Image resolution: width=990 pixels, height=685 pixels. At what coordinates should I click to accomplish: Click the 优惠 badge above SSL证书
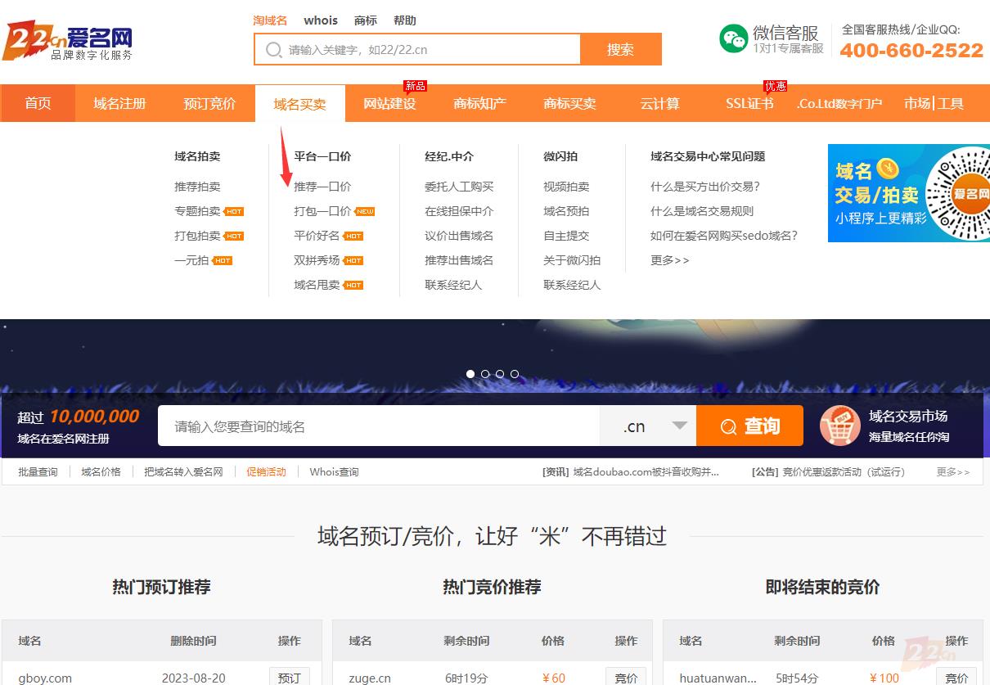(x=775, y=86)
